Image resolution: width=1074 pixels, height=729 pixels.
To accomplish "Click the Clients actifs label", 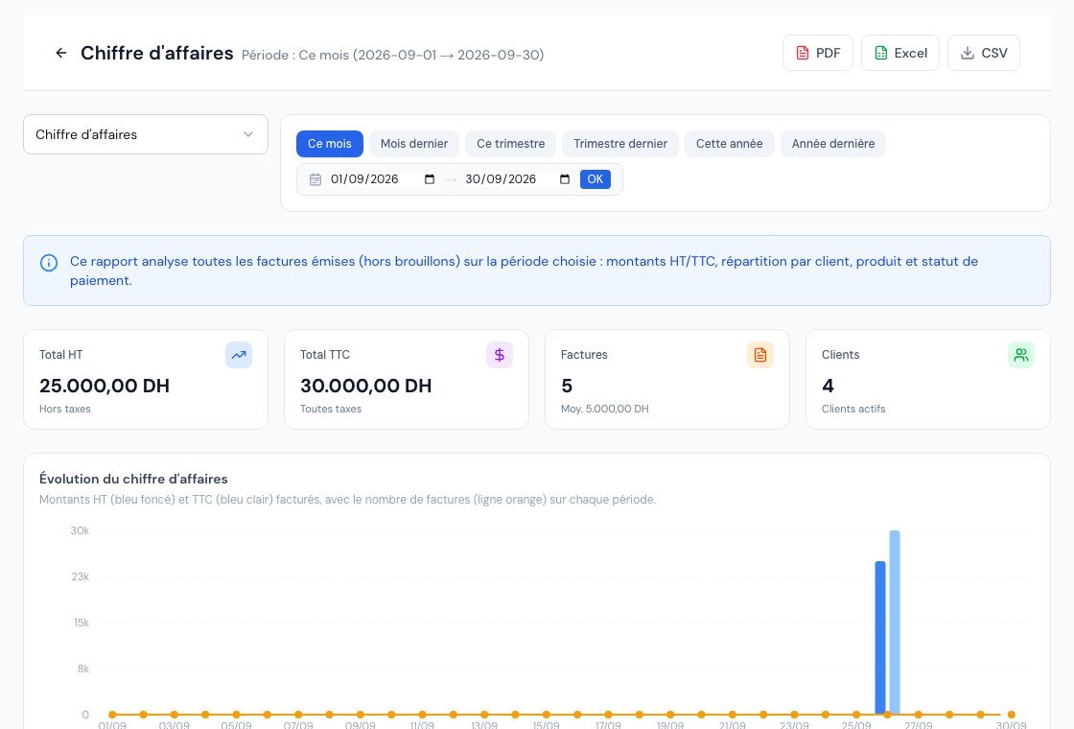I will tap(853, 409).
